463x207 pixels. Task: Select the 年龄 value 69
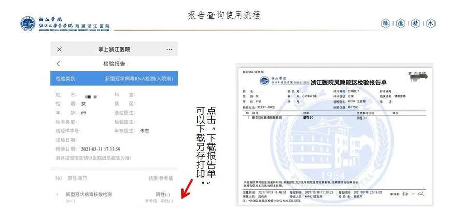pyautogui.click(x=83, y=113)
